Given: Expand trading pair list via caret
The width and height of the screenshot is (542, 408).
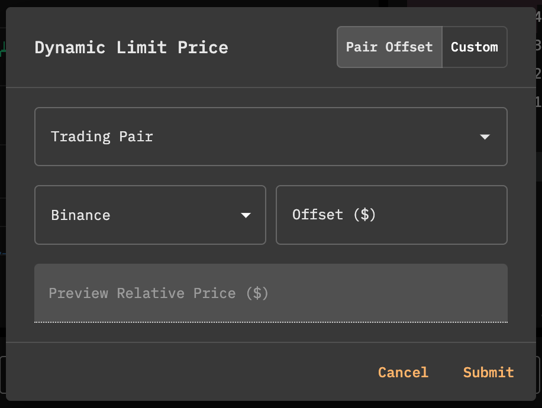Looking at the screenshot, I should coord(485,137).
